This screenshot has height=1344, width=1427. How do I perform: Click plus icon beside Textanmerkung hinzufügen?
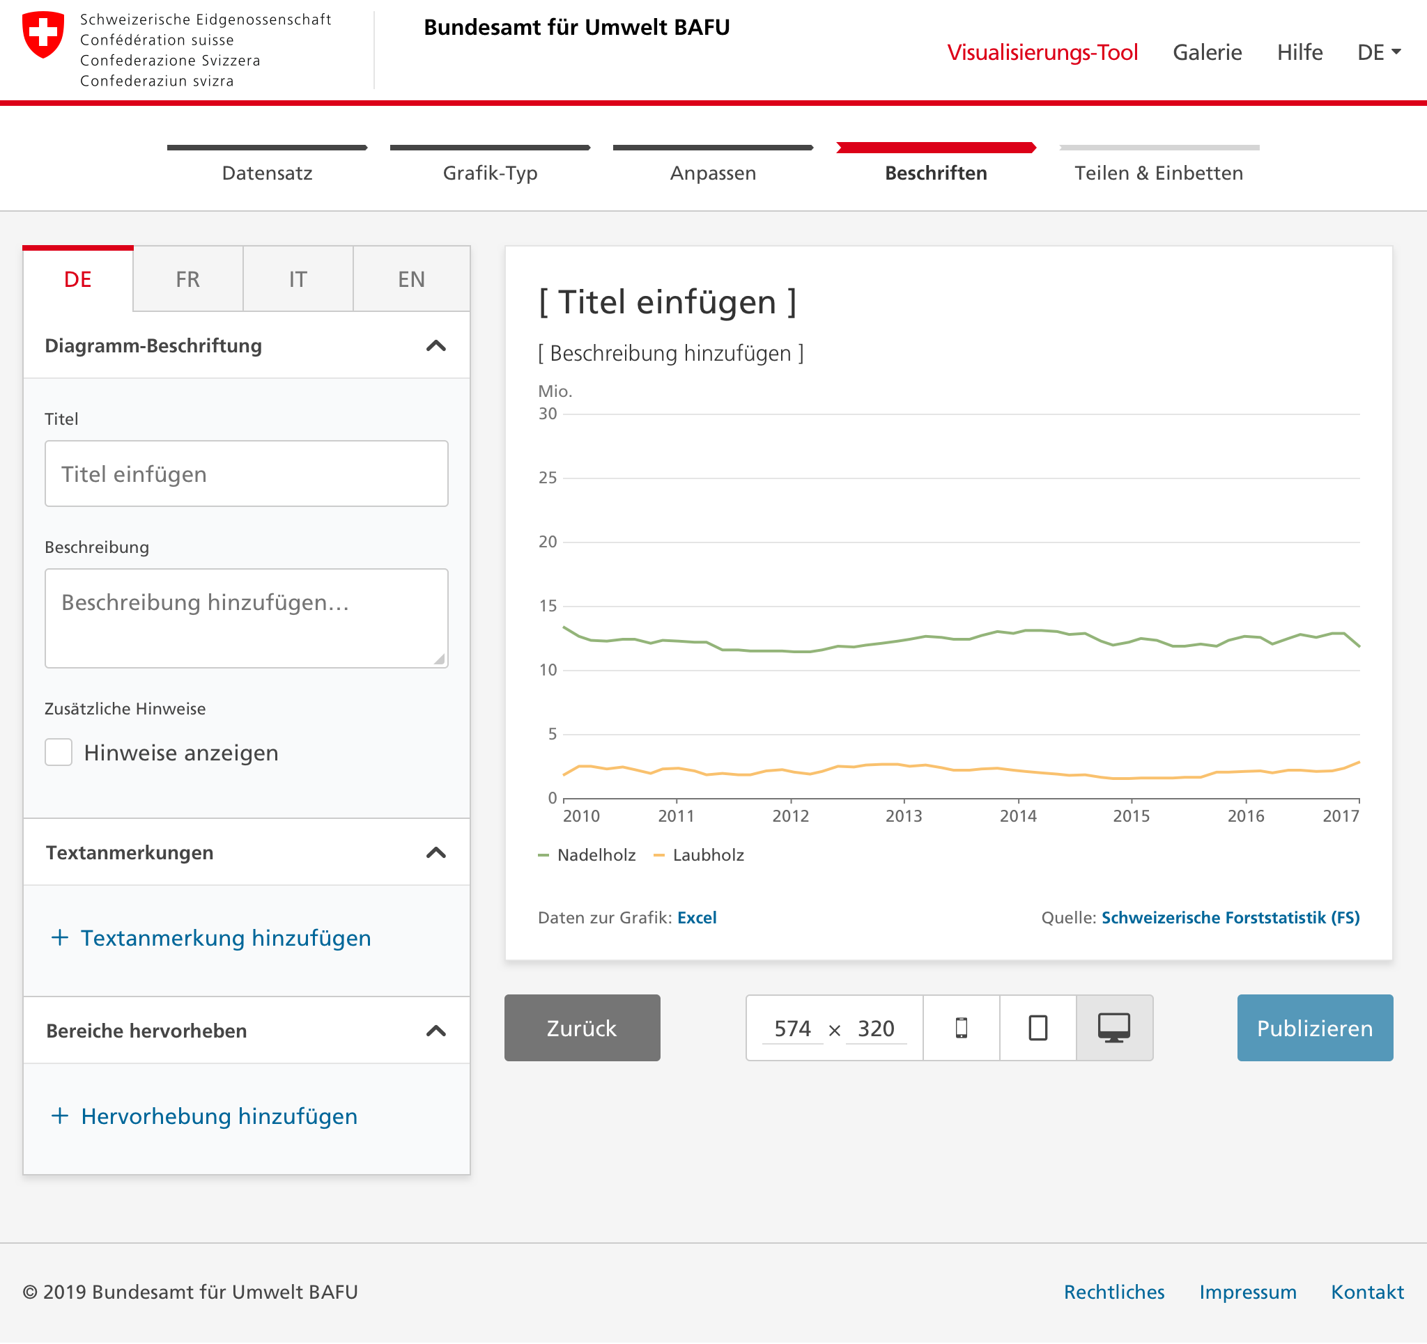[61, 937]
